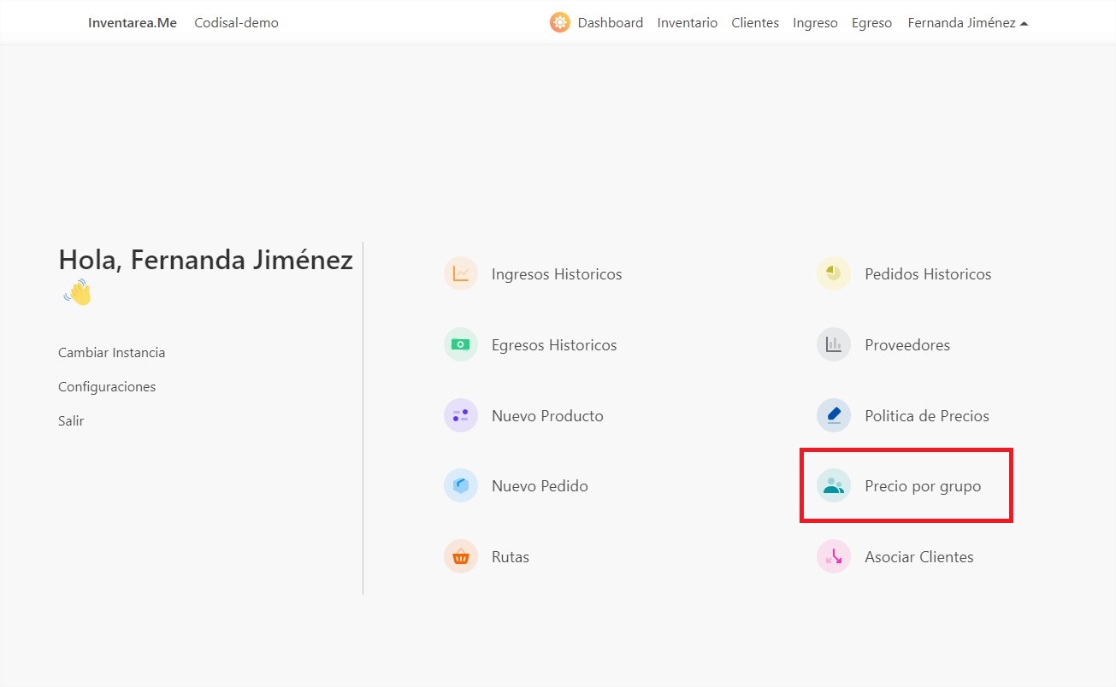Screen dimensions: 1116x687
Task: Open Proveedores using the bar chart icon
Action: tap(833, 344)
